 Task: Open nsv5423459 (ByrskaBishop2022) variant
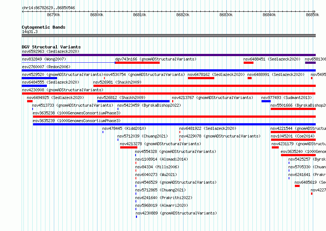pyautogui.click(x=149, y=105)
